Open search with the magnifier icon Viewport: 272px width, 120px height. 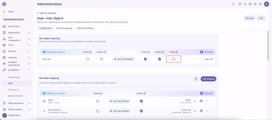(233, 4)
